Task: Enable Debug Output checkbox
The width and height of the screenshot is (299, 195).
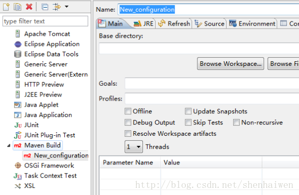Action: pos(128,123)
